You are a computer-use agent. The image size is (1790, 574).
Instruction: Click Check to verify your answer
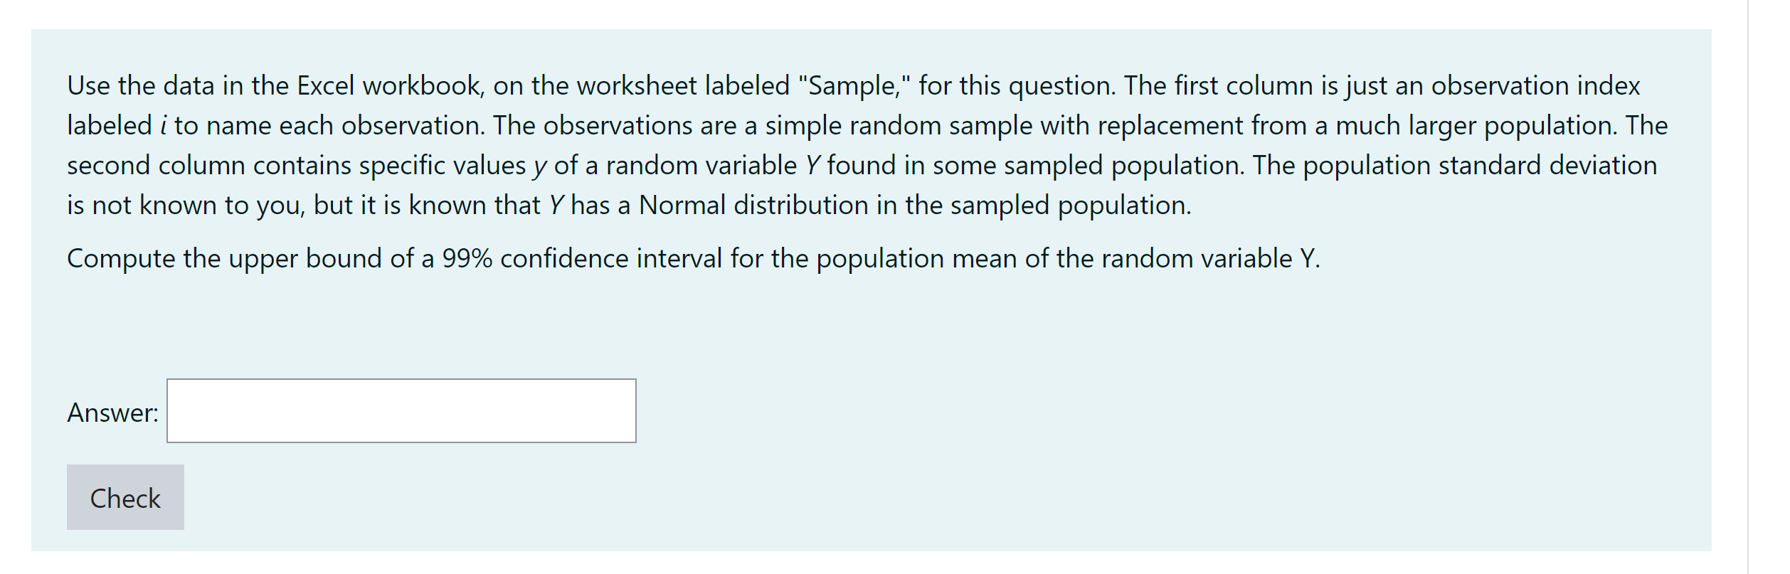click(125, 497)
